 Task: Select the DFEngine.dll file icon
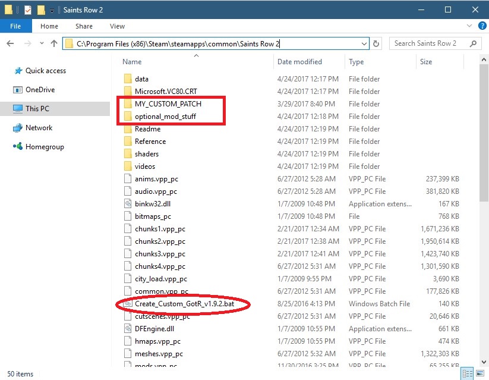tap(128, 328)
